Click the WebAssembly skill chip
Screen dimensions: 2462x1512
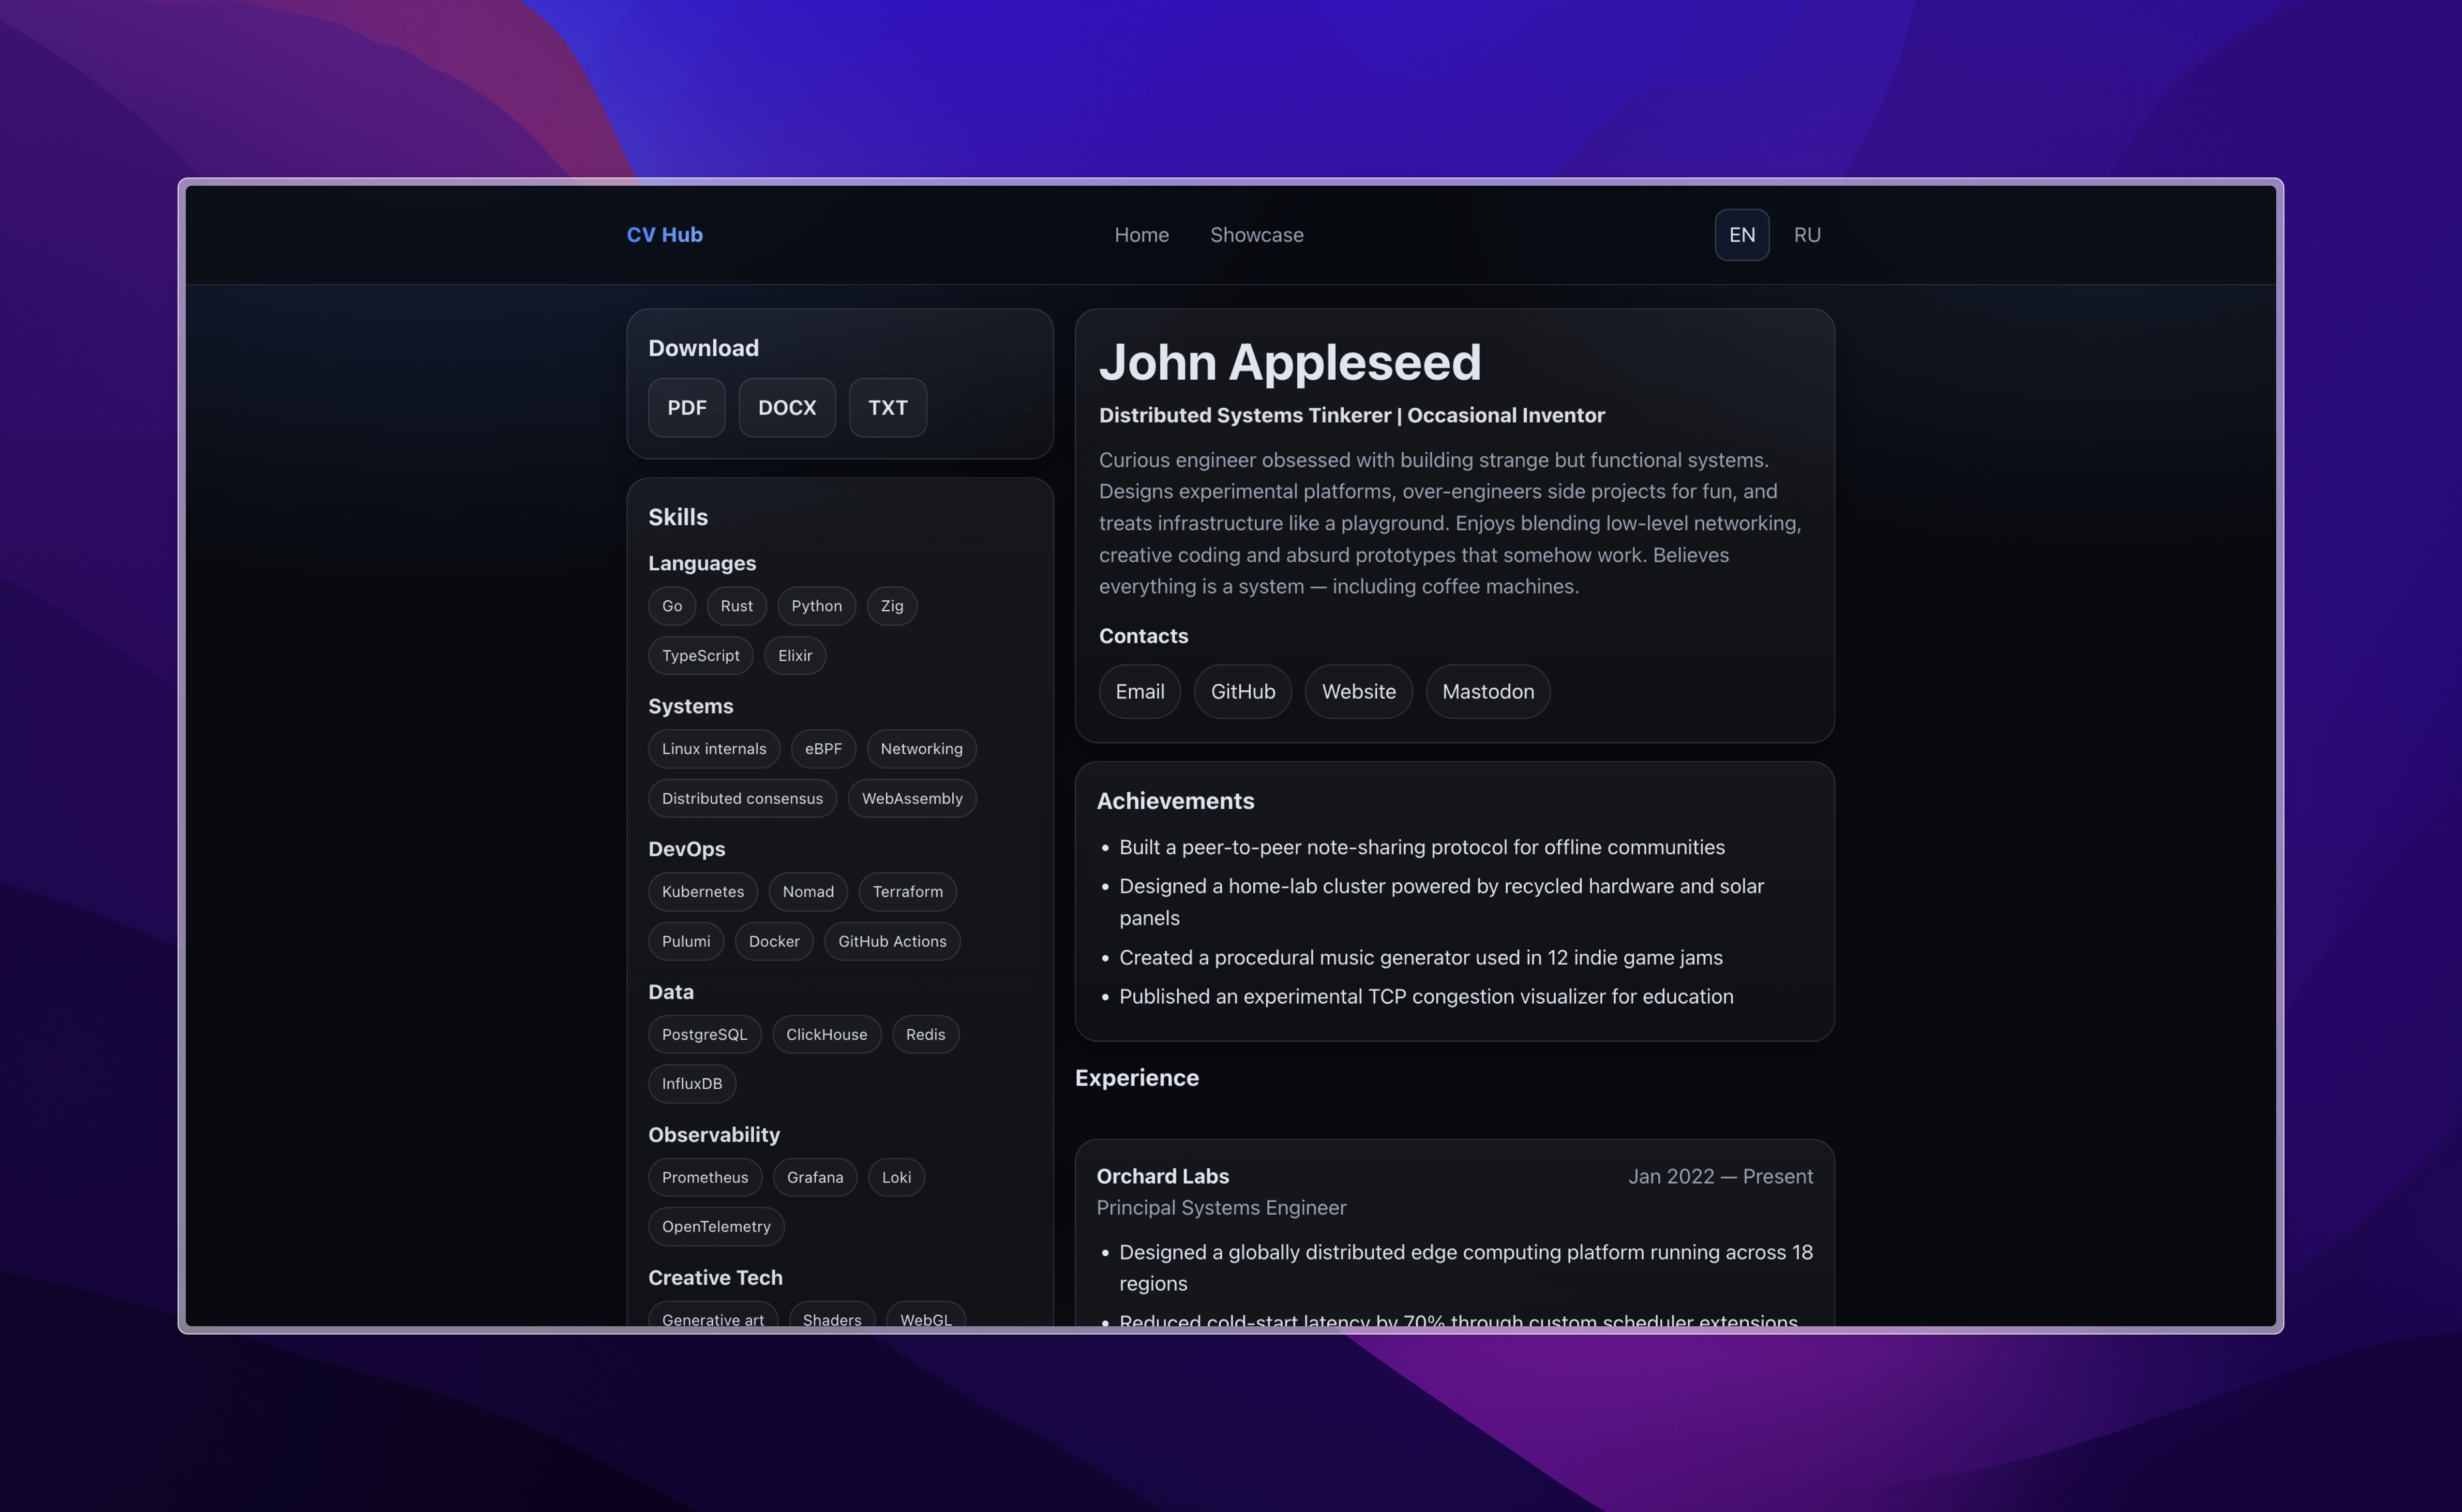point(913,799)
